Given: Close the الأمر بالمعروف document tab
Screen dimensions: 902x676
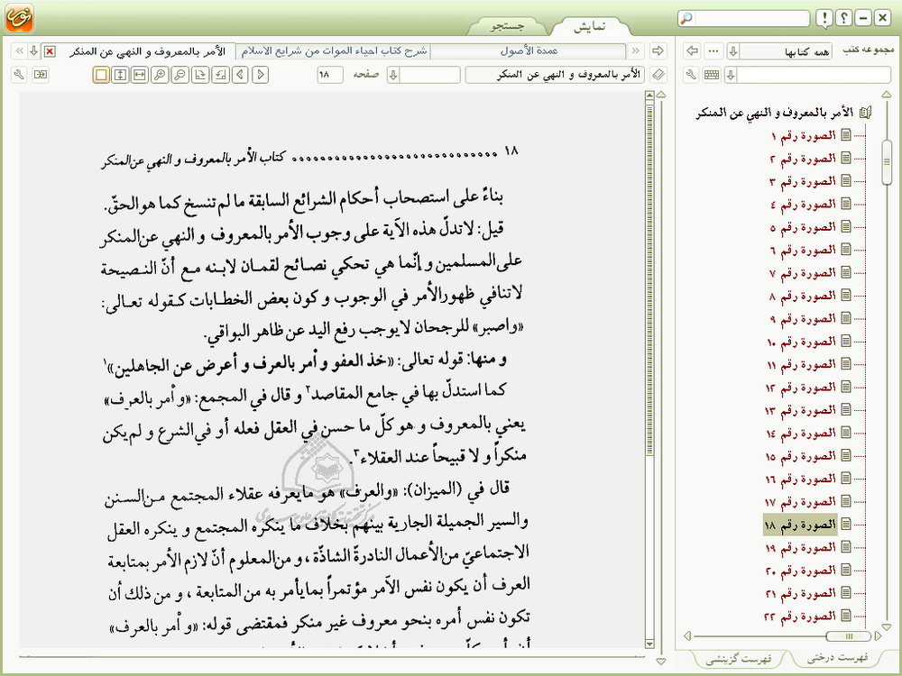Looking at the screenshot, I should pos(50,50).
